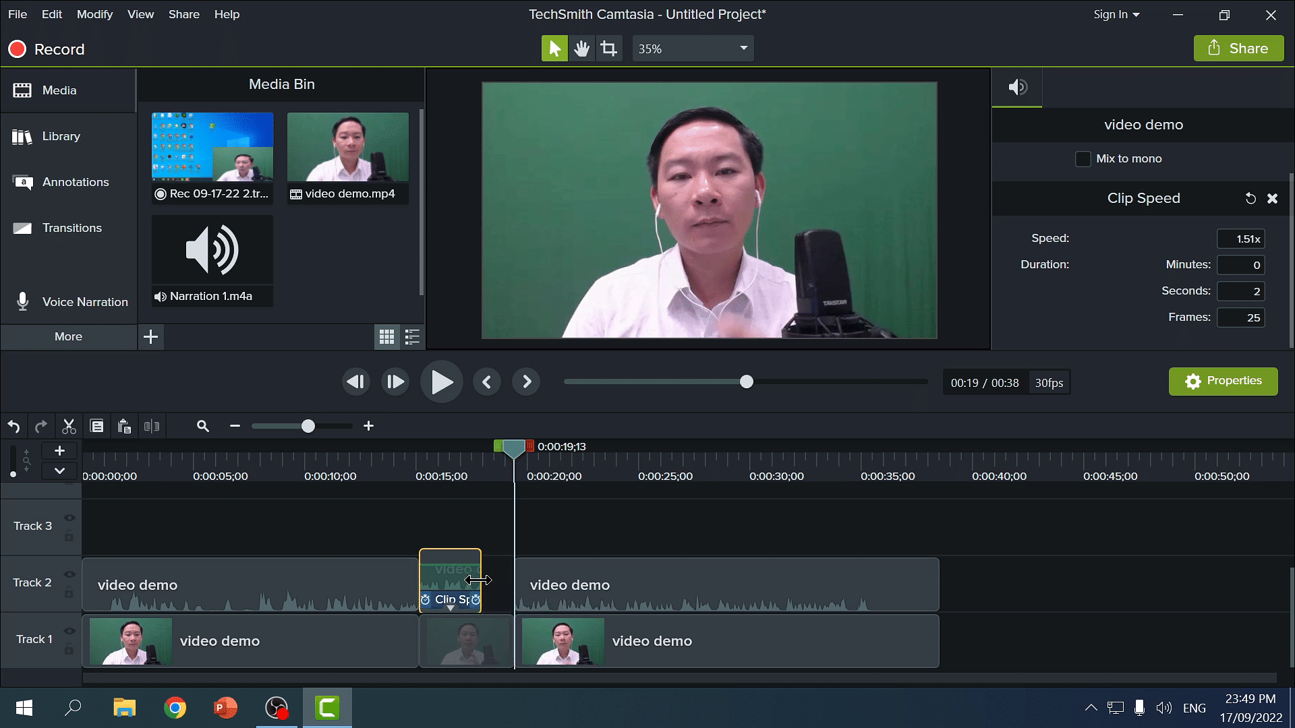Click the playback scrubber handle
The width and height of the screenshot is (1295, 728).
[x=746, y=382]
